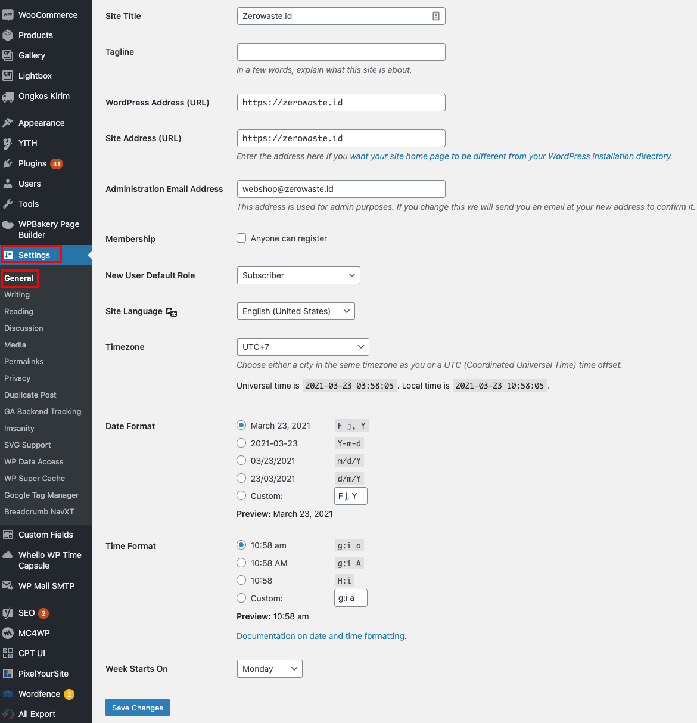Enable the Anyone can register checkbox
Screen dimensions: 697x723
coord(241,238)
